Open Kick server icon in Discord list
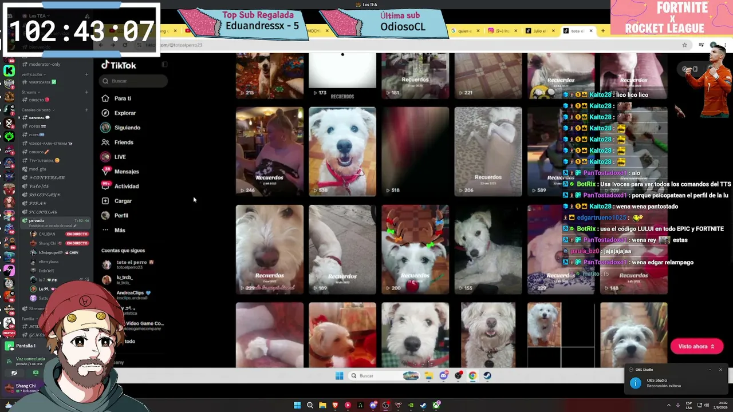Image resolution: width=733 pixels, height=412 pixels. coord(9,71)
